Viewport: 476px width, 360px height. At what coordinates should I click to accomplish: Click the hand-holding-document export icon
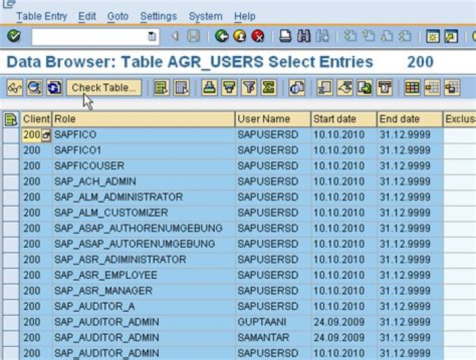tap(345, 88)
